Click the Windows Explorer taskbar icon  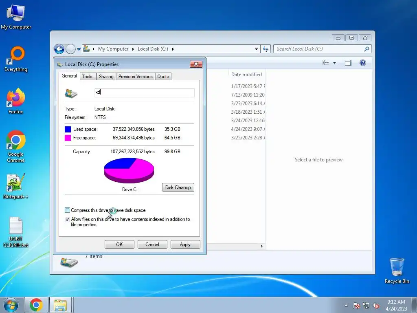coord(60,305)
